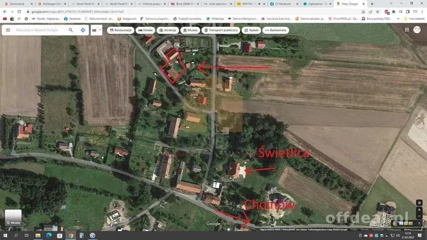Open the Google Maps hamburger menu

click(8, 30)
